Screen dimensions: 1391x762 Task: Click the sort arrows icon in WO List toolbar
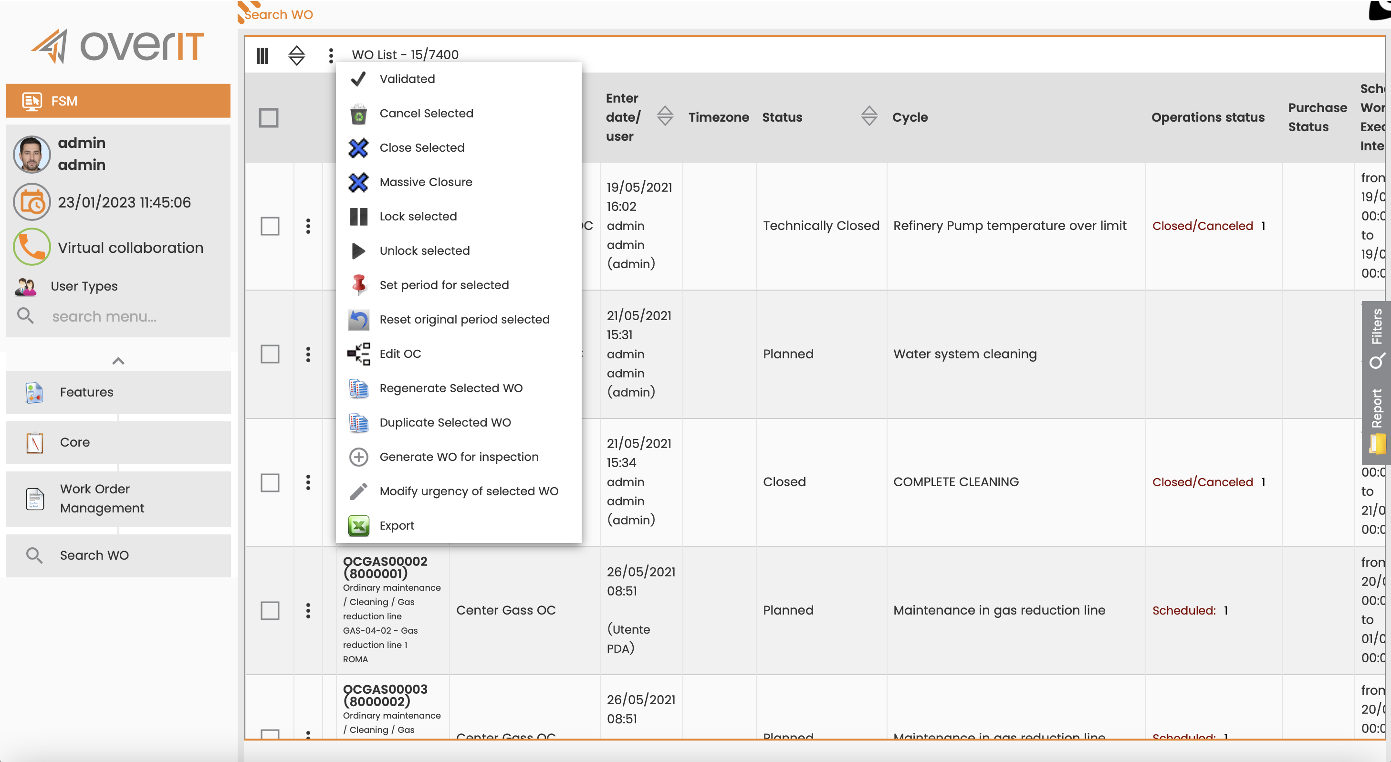296,55
